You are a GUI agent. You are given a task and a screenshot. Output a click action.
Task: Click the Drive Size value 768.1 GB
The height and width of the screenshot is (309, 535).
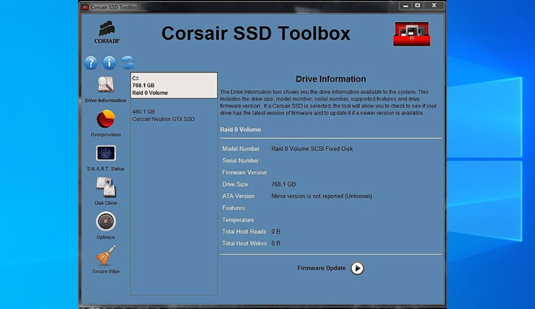pyautogui.click(x=283, y=184)
